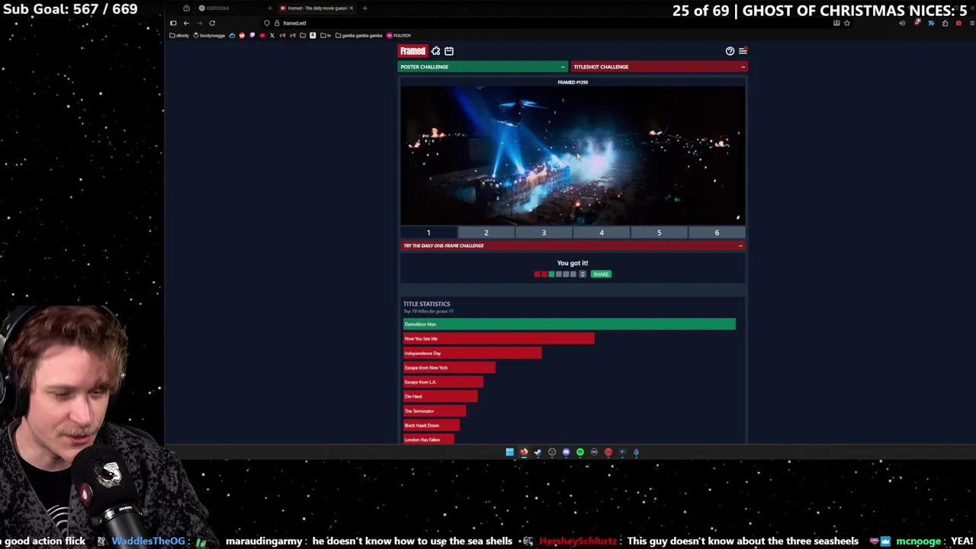976x549 pixels.
Task: Open the gamba gamba gamba bookmark folder
Action: [359, 35]
